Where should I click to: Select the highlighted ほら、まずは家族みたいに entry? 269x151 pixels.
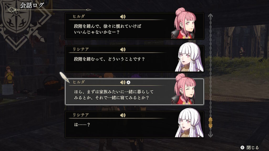(134, 92)
